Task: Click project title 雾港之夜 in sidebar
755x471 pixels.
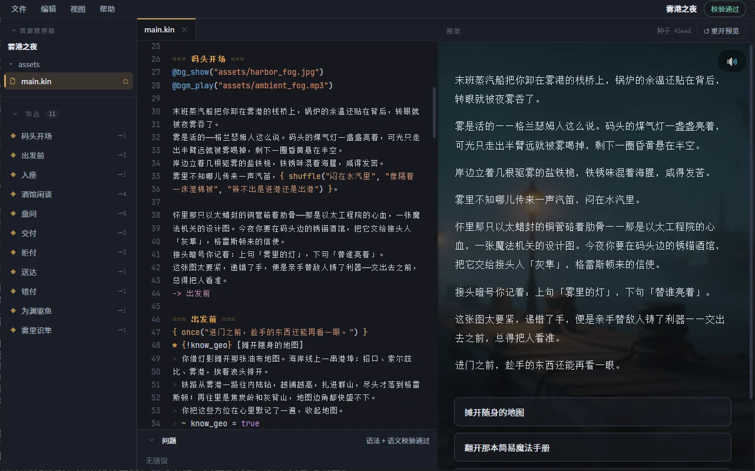Action: pos(22,47)
